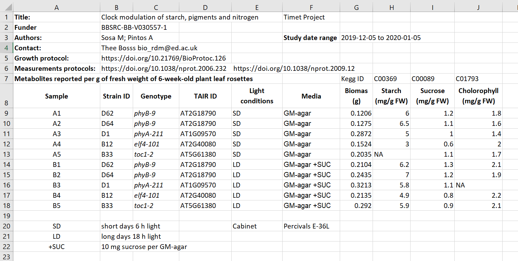Select the study date range value cell

pos(381,38)
